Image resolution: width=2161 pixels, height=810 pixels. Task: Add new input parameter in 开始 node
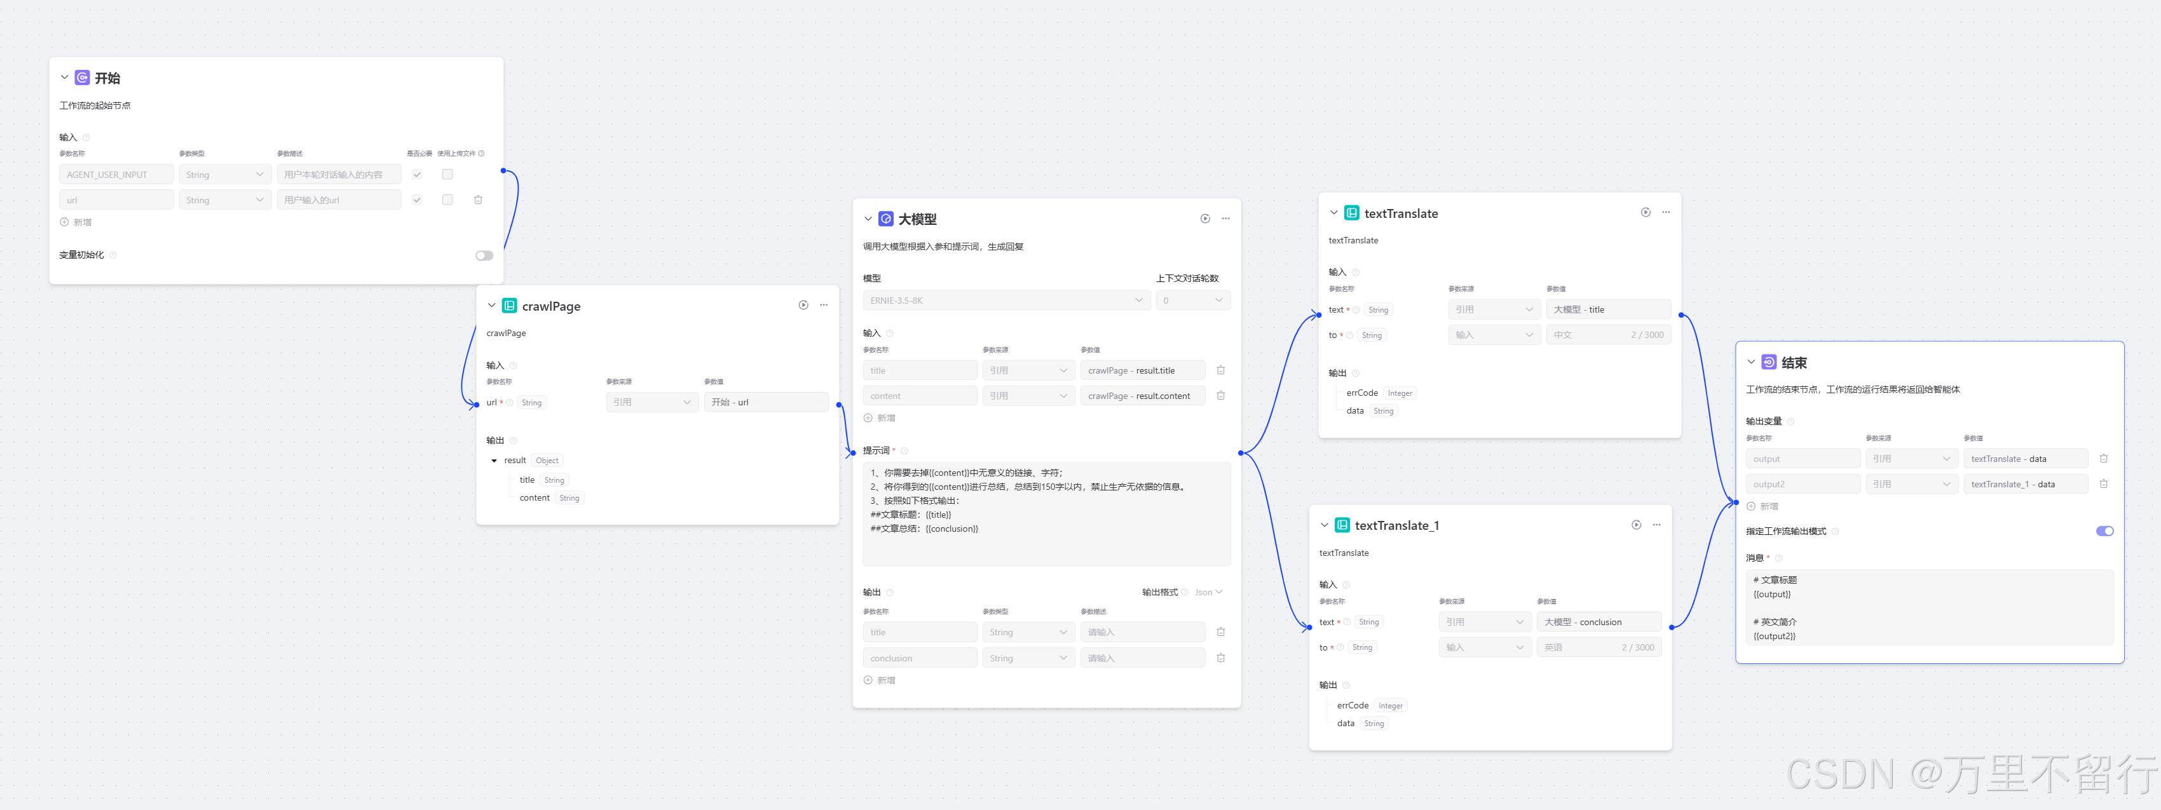coord(76,222)
